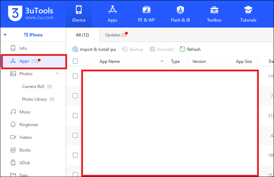The image size is (274, 177).
Task: Click the green Refresh icon
Action: click(x=183, y=49)
